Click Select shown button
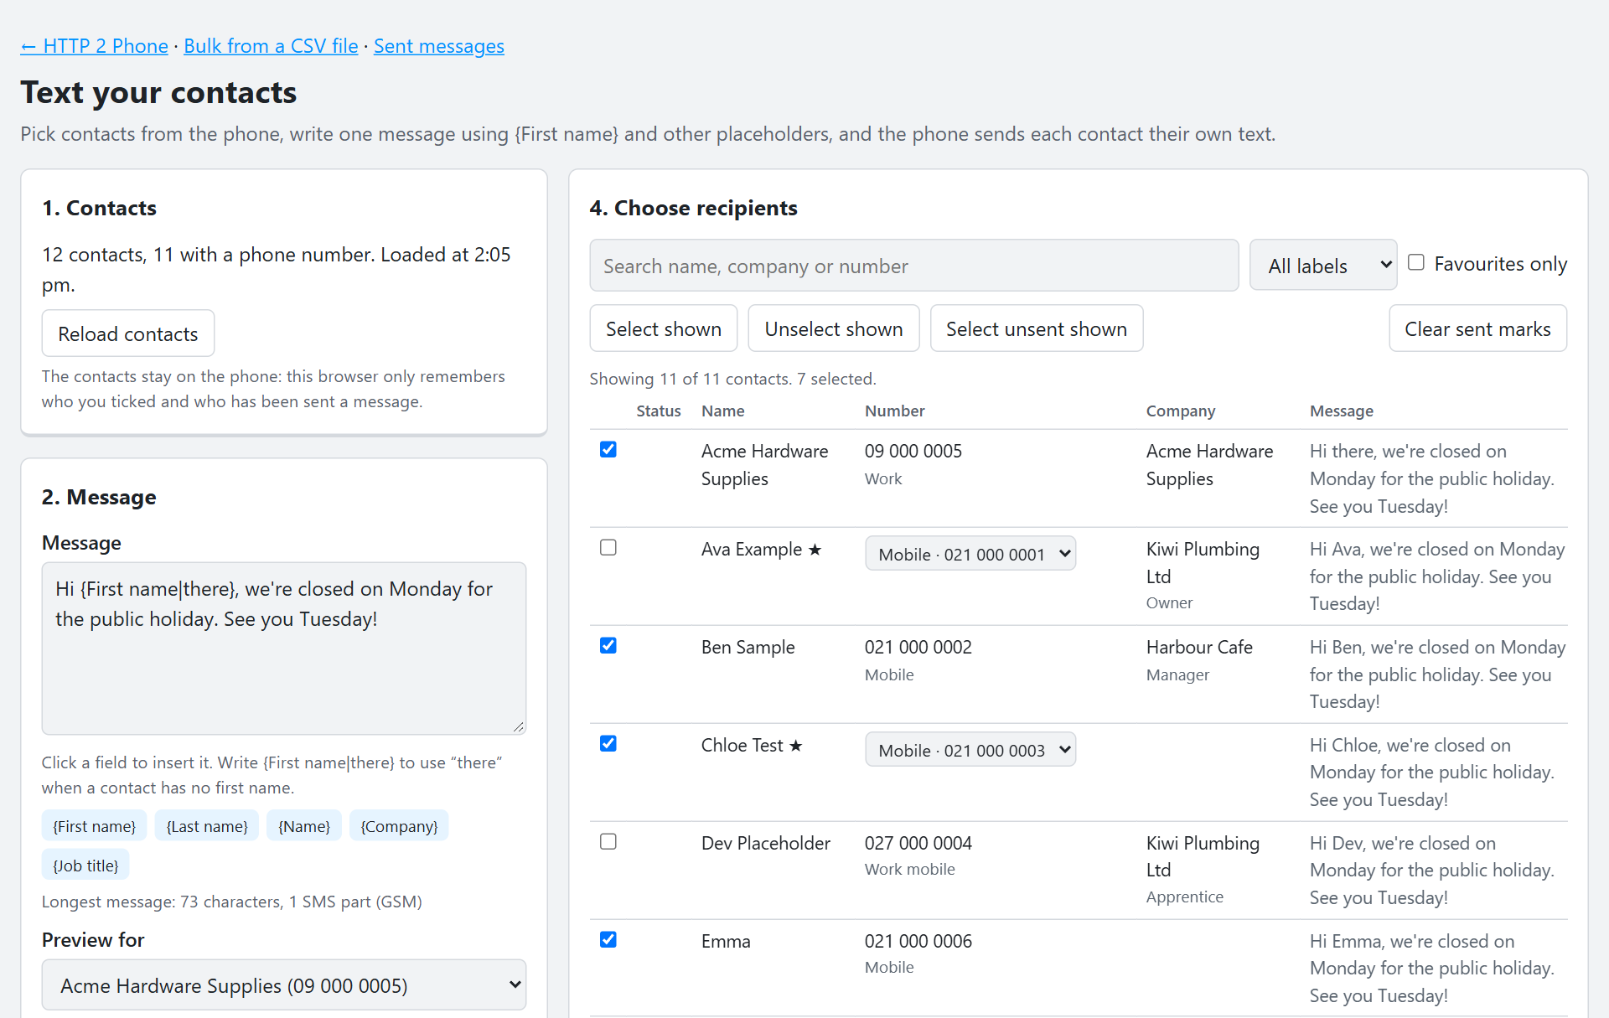This screenshot has width=1609, height=1018. [x=664, y=328]
